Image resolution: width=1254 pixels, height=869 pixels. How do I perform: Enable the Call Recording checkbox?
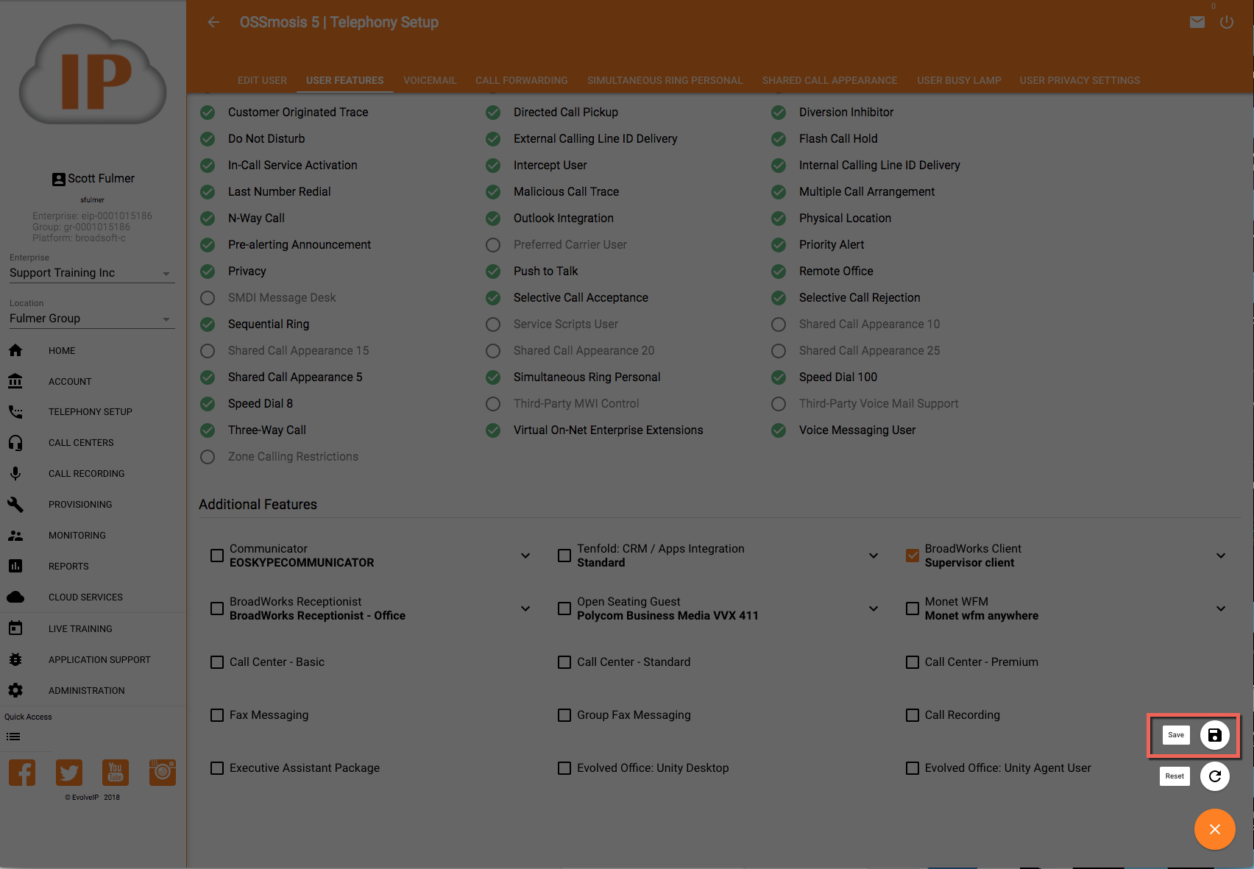(x=913, y=715)
